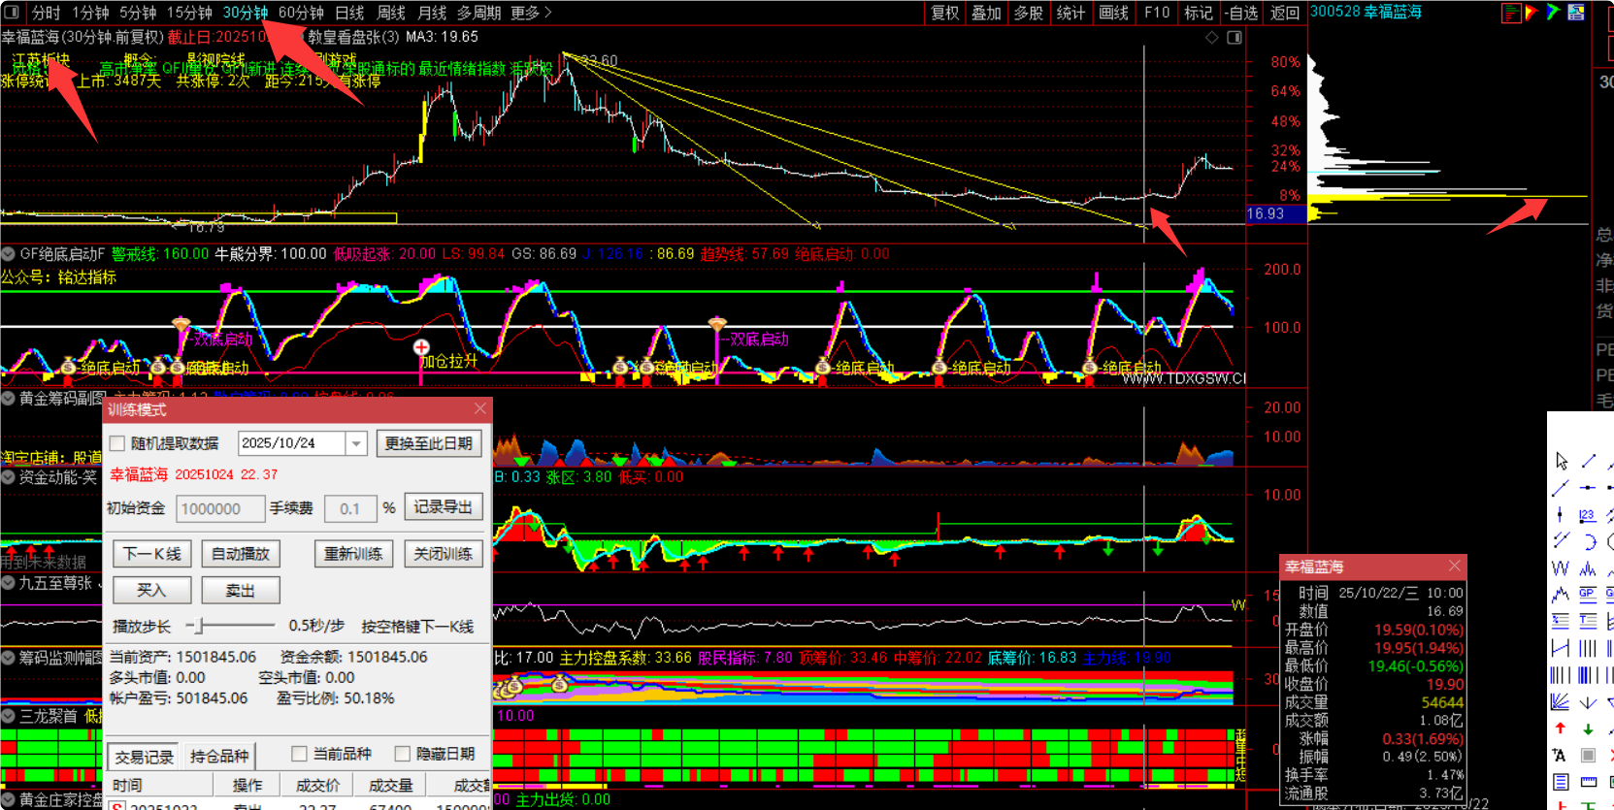Click 更换至此日期 button
Image resolution: width=1614 pixels, height=810 pixels.
(428, 443)
